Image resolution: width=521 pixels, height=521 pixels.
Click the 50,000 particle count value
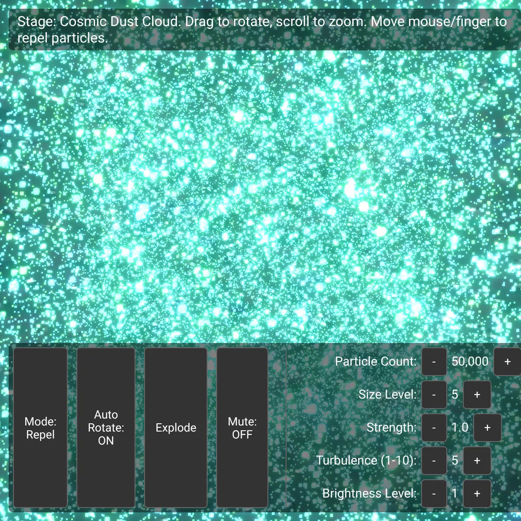tap(470, 361)
